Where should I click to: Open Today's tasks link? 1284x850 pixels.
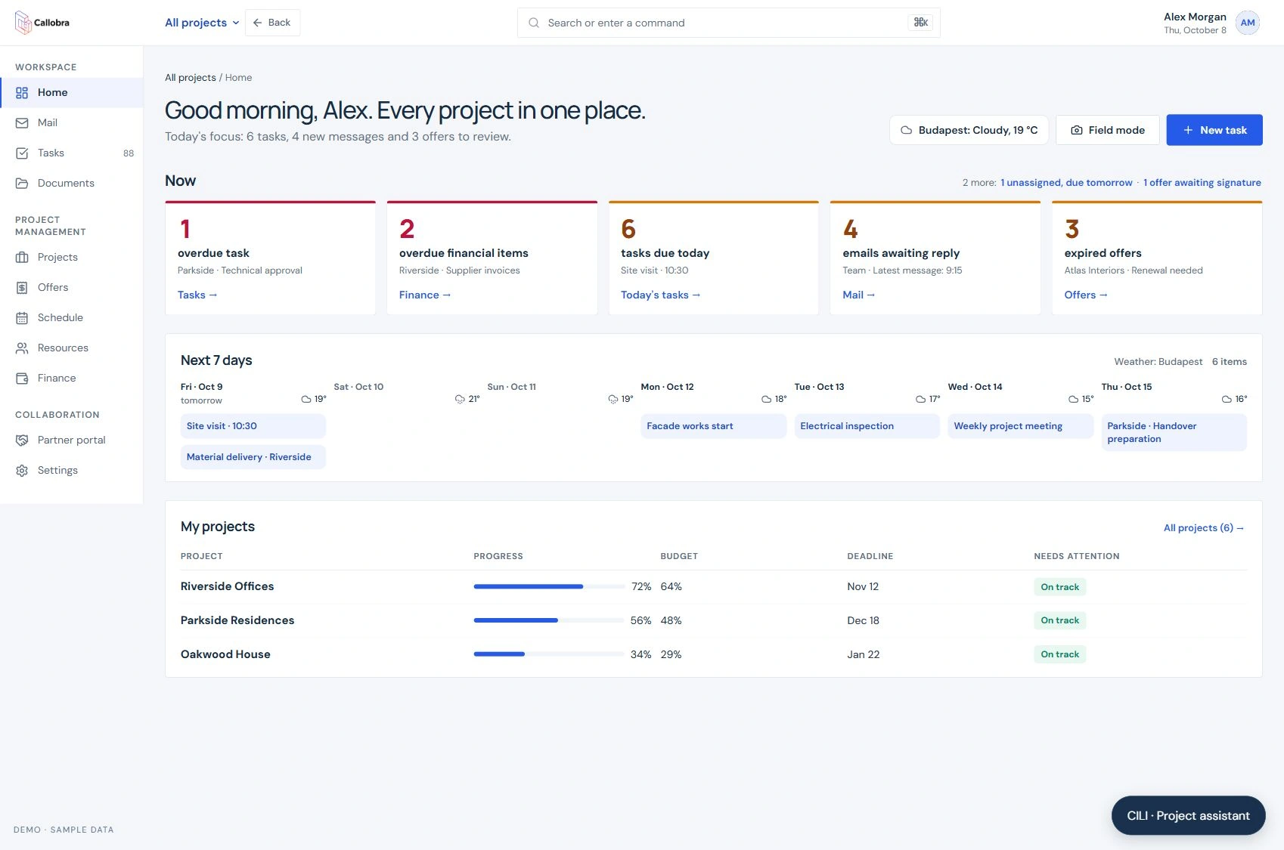pos(661,295)
